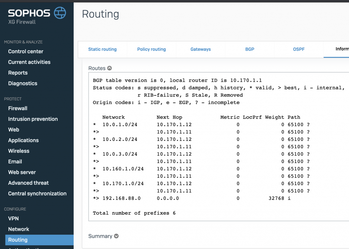The image size is (349, 249).
Task: Click the local router ID 10.170.1.1
Action: click(246, 80)
